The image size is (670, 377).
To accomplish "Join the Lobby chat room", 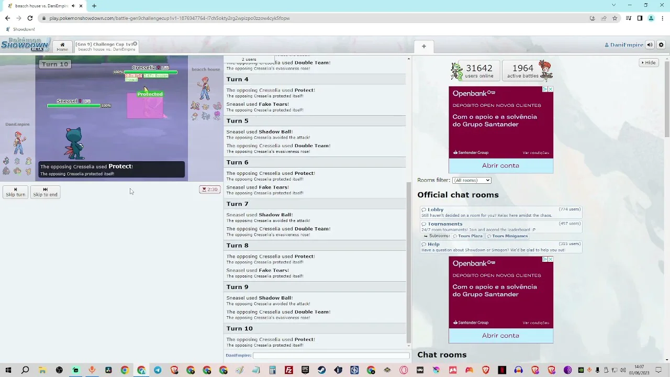I will 435,209.
